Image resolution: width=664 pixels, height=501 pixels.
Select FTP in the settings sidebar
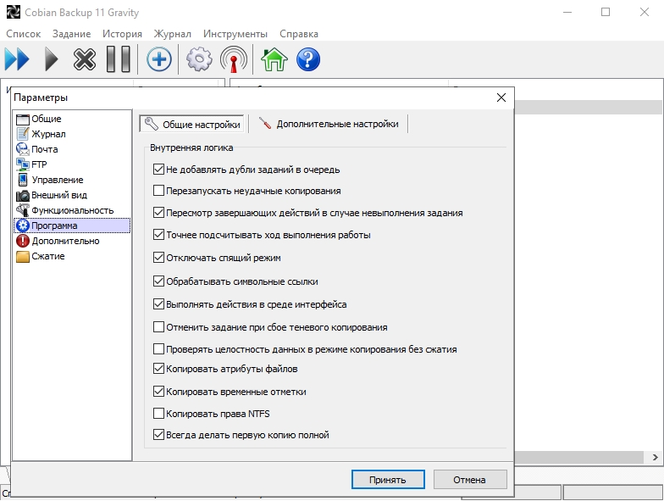[x=72, y=164]
